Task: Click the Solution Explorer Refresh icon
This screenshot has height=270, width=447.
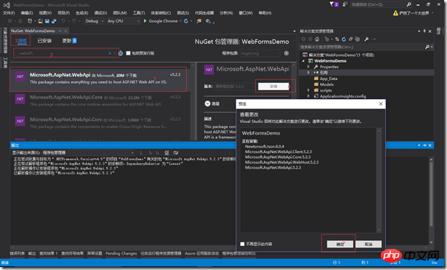Action: (344, 39)
